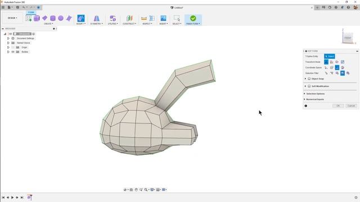Toggle visibility of Origin folder
The height and width of the screenshot is (202, 360).
(x=13, y=47)
